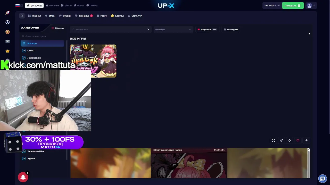This screenshot has width=330, height=185.
Task: Go to the Игры tab
Action: pyautogui.click(x=50, y=16)
